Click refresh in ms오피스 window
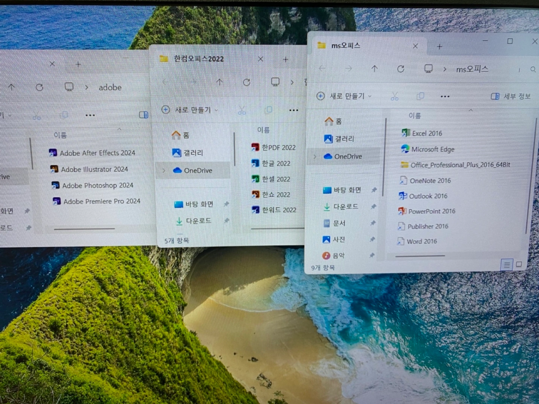This screenshot has width=539, height=404. tap(401, 69)
